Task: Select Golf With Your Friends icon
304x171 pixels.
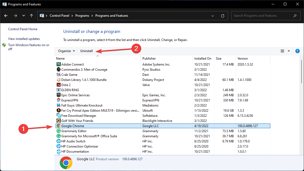Action: (x=59, y=121)
